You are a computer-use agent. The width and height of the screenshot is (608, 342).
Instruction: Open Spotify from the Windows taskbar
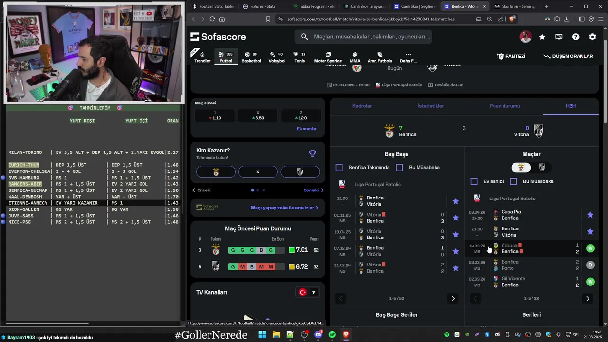(332, 335)
